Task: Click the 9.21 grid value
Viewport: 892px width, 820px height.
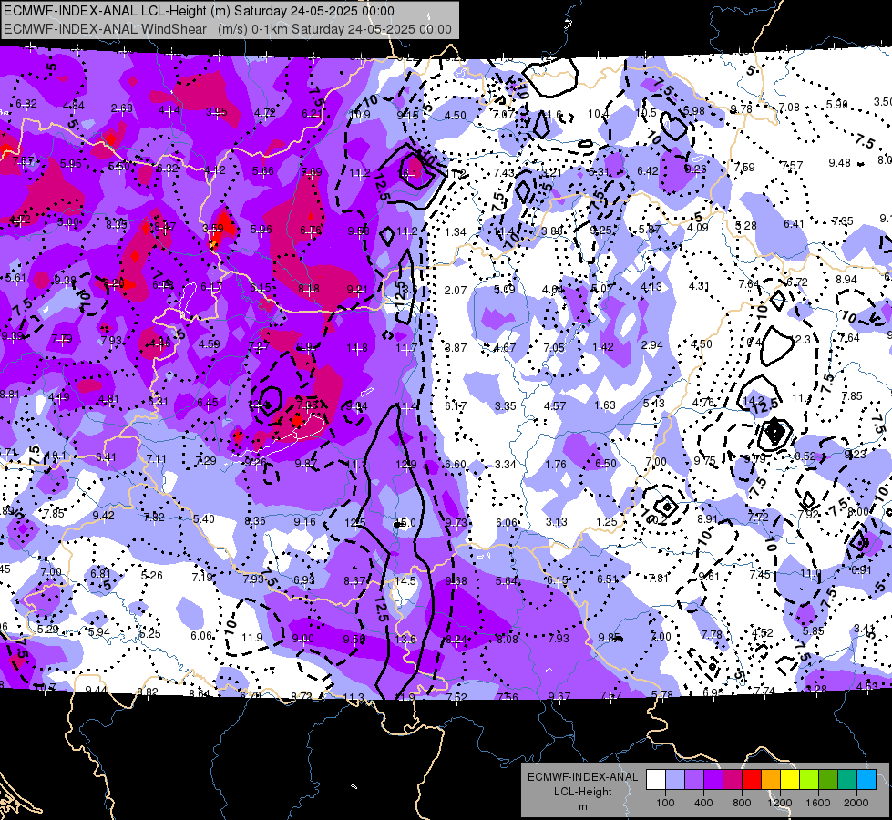Action: click(x=357, y=290)
